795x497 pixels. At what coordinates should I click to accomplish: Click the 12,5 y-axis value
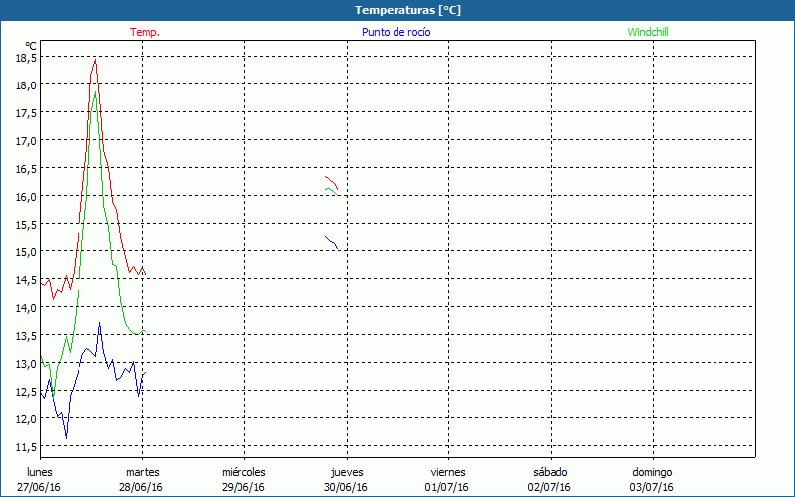pyautogui.click(x=26, y=392)
